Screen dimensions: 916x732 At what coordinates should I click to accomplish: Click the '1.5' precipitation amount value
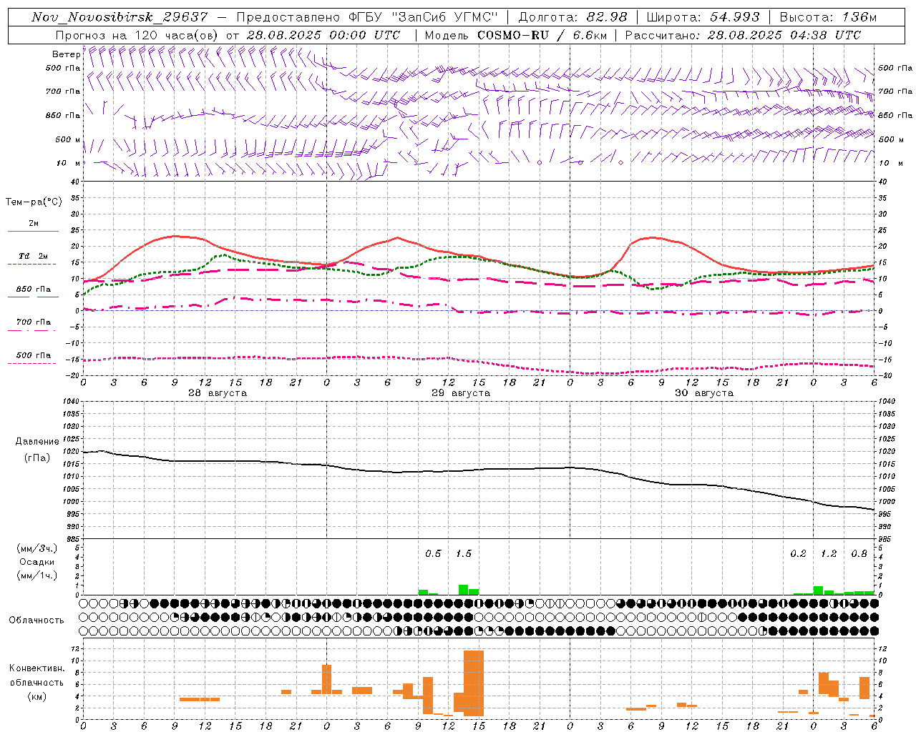coord(464,553)
